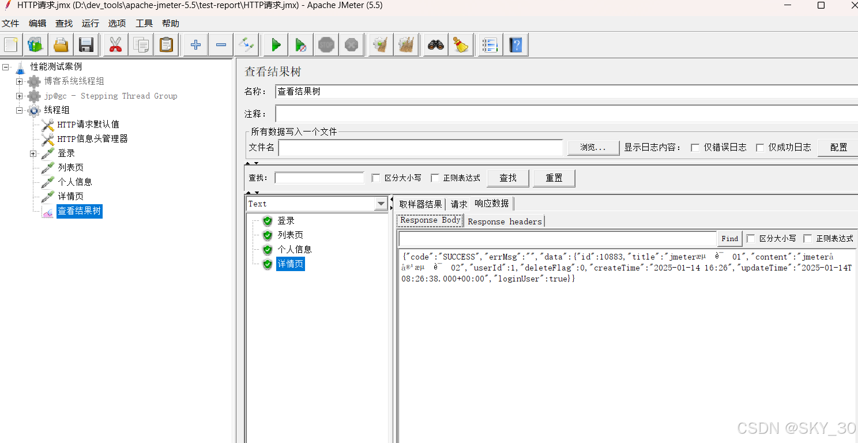Collapse all nodes with minus icon
Viewport: 858px width, 443px height.
[221, 44]
